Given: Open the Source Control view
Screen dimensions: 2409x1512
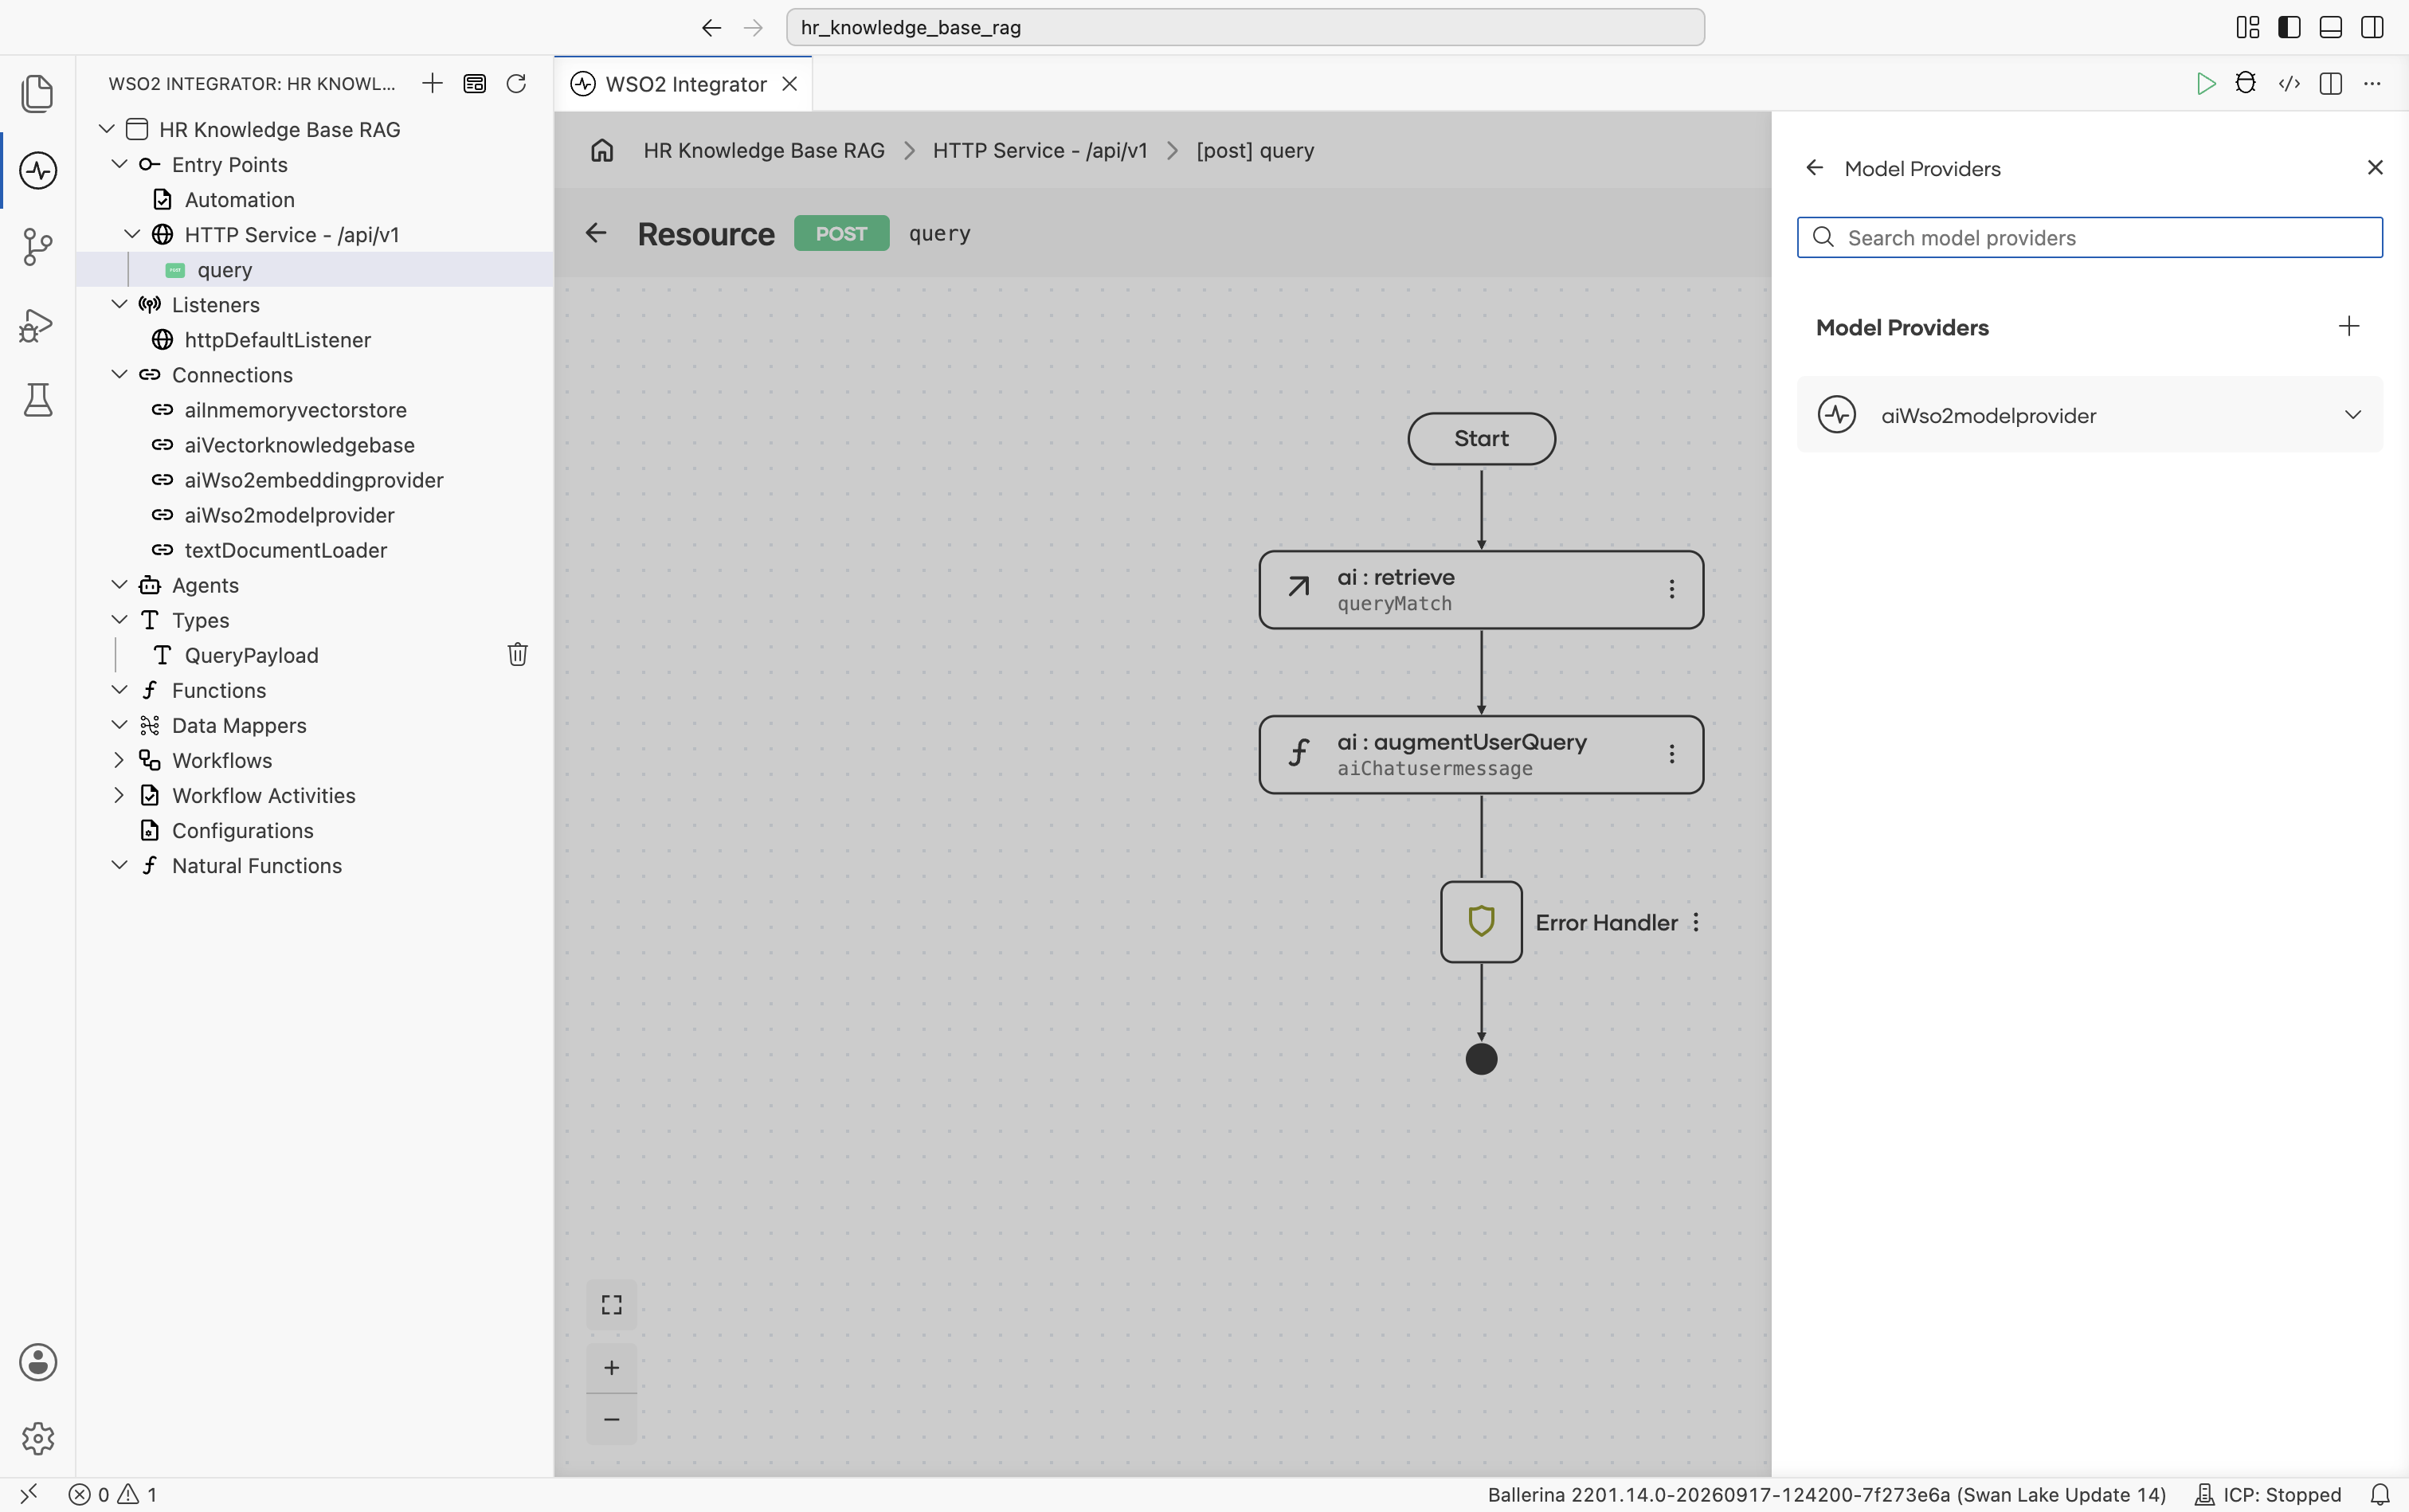Looking at the screenshot, I should [38, 246].
